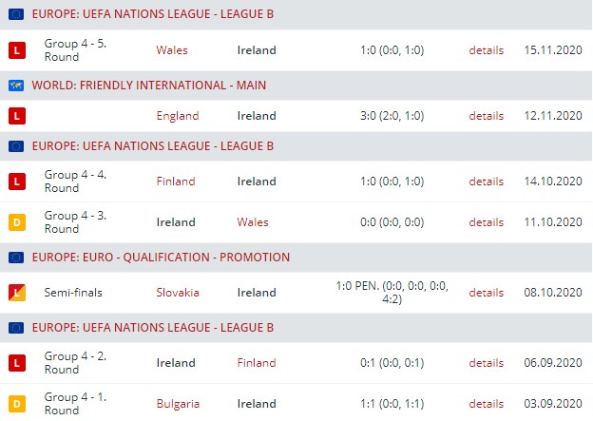Select the Wales team link in first row
The image size is (593, 421).
pos(172,50)
